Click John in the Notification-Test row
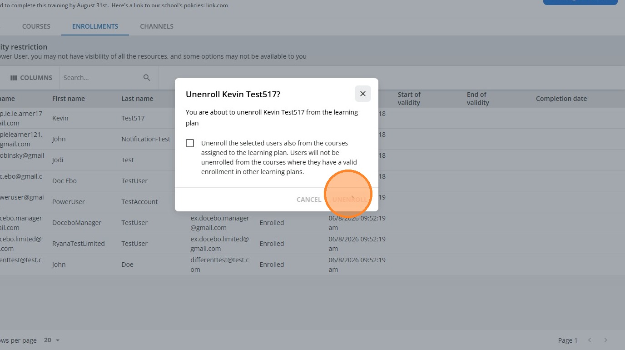625x350 pixels. tap(59, 139)
